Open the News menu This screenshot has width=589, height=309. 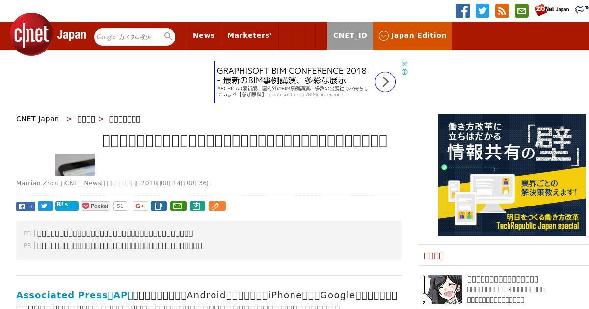pyautogui.click(x=204, y=35)
